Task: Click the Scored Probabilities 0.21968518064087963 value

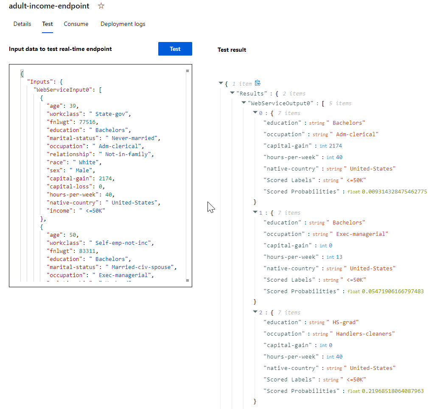Action: [393, 391]
